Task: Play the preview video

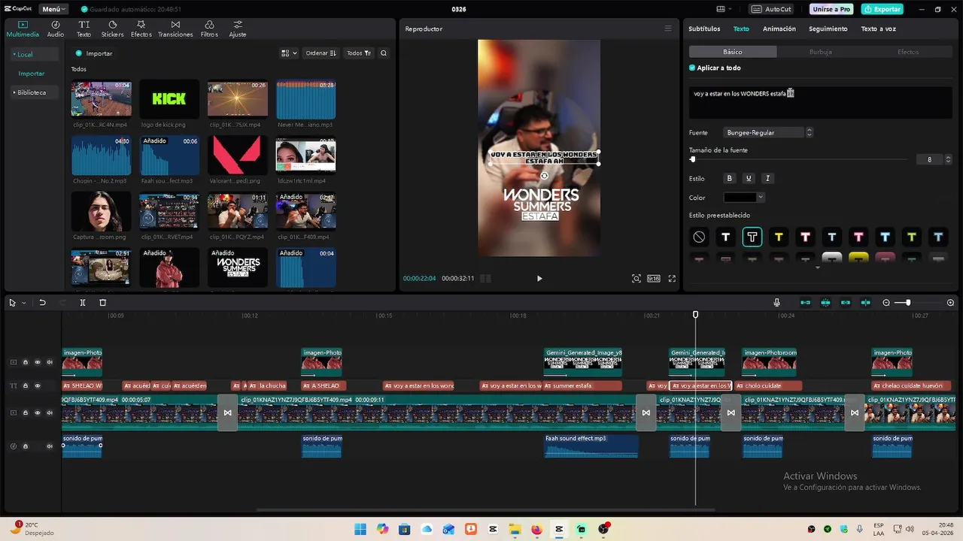Action: (x=539, y=278)
